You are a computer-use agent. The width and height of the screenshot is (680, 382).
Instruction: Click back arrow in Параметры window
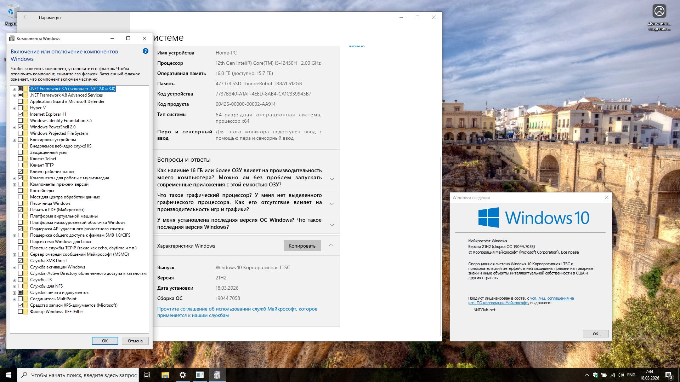pyautogui.click(x=25, y=17)
